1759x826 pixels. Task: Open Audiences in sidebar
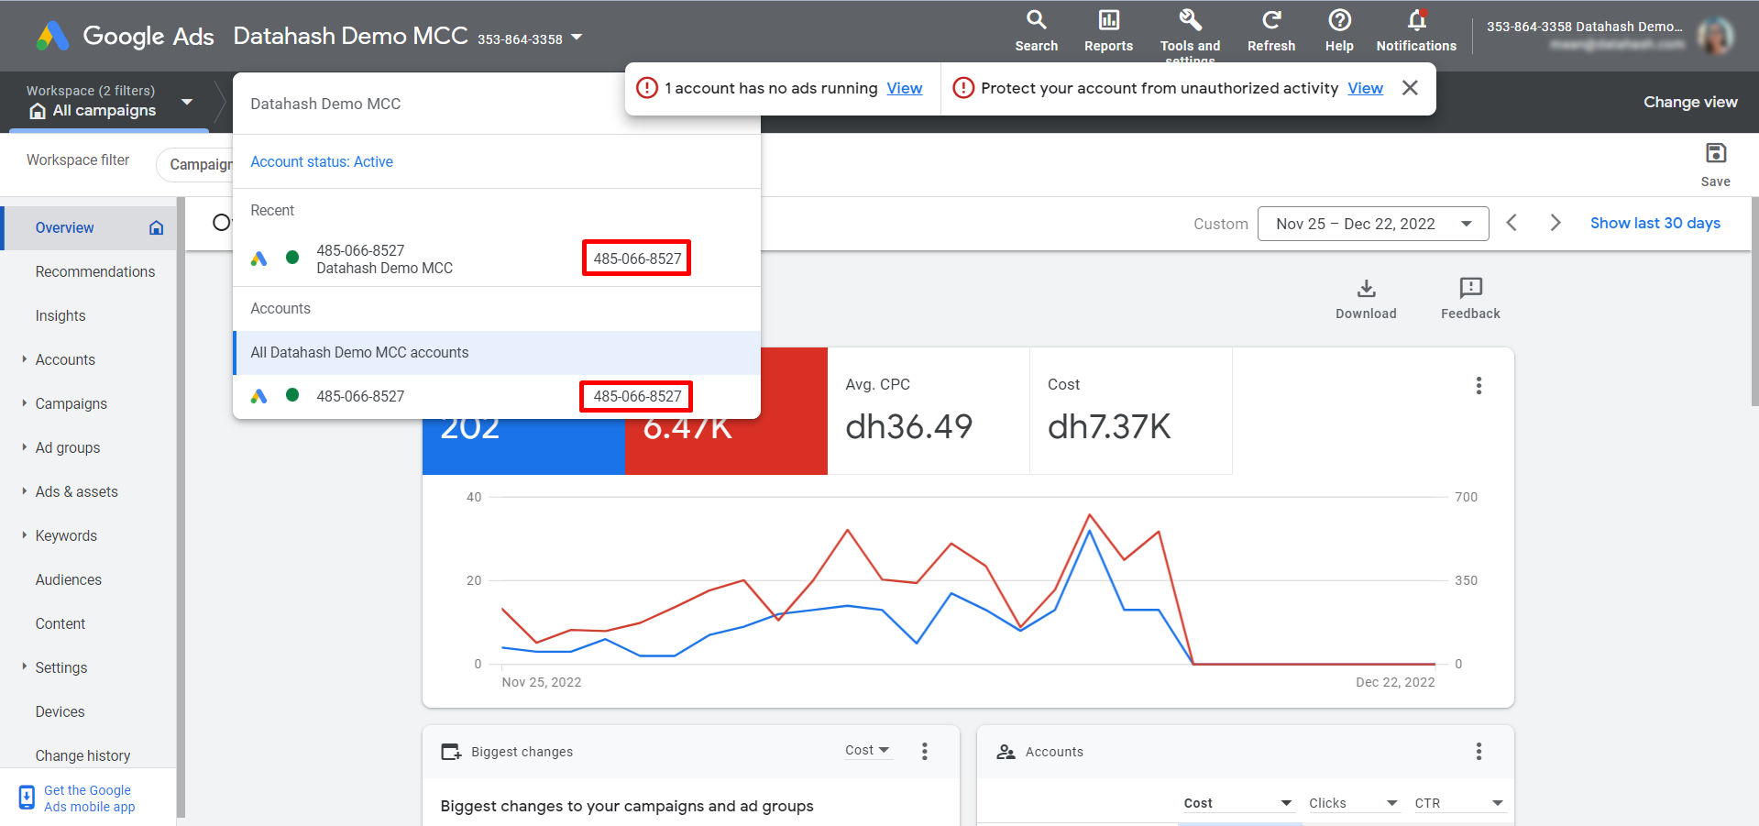click(x=69, y=579)
